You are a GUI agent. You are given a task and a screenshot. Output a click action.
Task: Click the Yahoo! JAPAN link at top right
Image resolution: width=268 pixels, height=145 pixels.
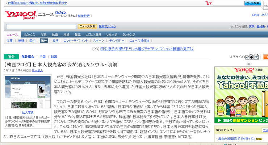click(x=260, y=15)
